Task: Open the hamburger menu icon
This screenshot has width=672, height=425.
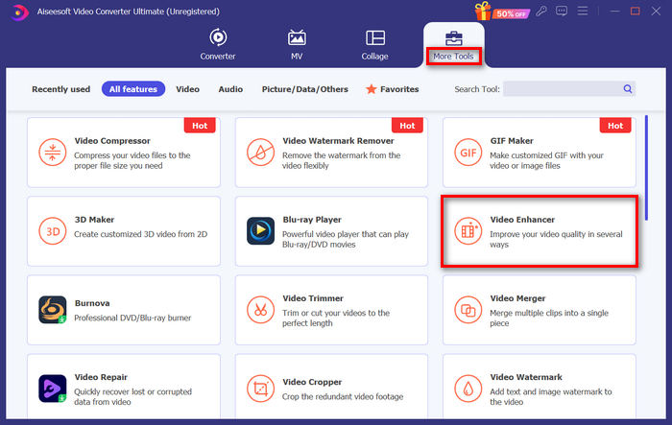Action: [582, 12]
